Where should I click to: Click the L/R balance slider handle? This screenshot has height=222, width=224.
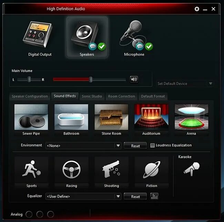tap(29, 79)
